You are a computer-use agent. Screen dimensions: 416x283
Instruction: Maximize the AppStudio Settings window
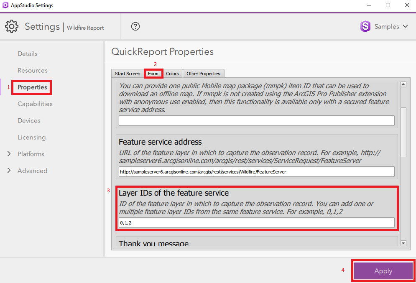click(388, 5)
